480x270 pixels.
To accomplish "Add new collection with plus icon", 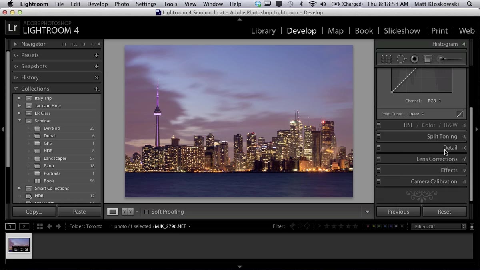I will 96,89.
